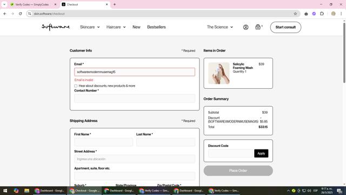Open the ESP language indicator

tap(316, 191)
